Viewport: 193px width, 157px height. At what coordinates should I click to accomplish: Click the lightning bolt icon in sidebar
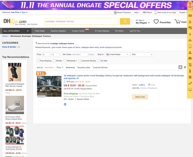click(x=190, y=34)
